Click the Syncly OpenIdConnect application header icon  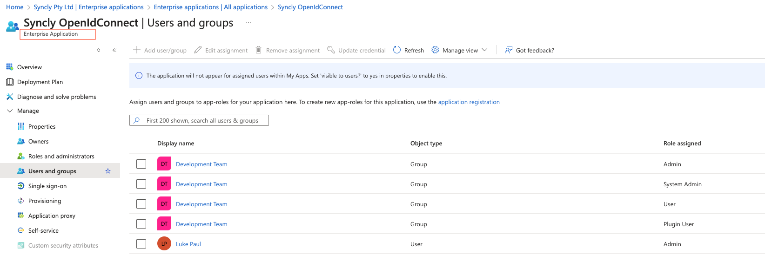pos(13,26)
